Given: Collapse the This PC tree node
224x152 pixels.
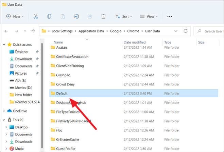Looking at the screenshot, I should tap(4, 120).
